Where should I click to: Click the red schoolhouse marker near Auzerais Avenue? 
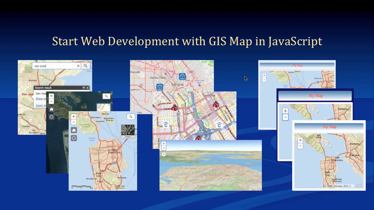(x=198, y=137)
